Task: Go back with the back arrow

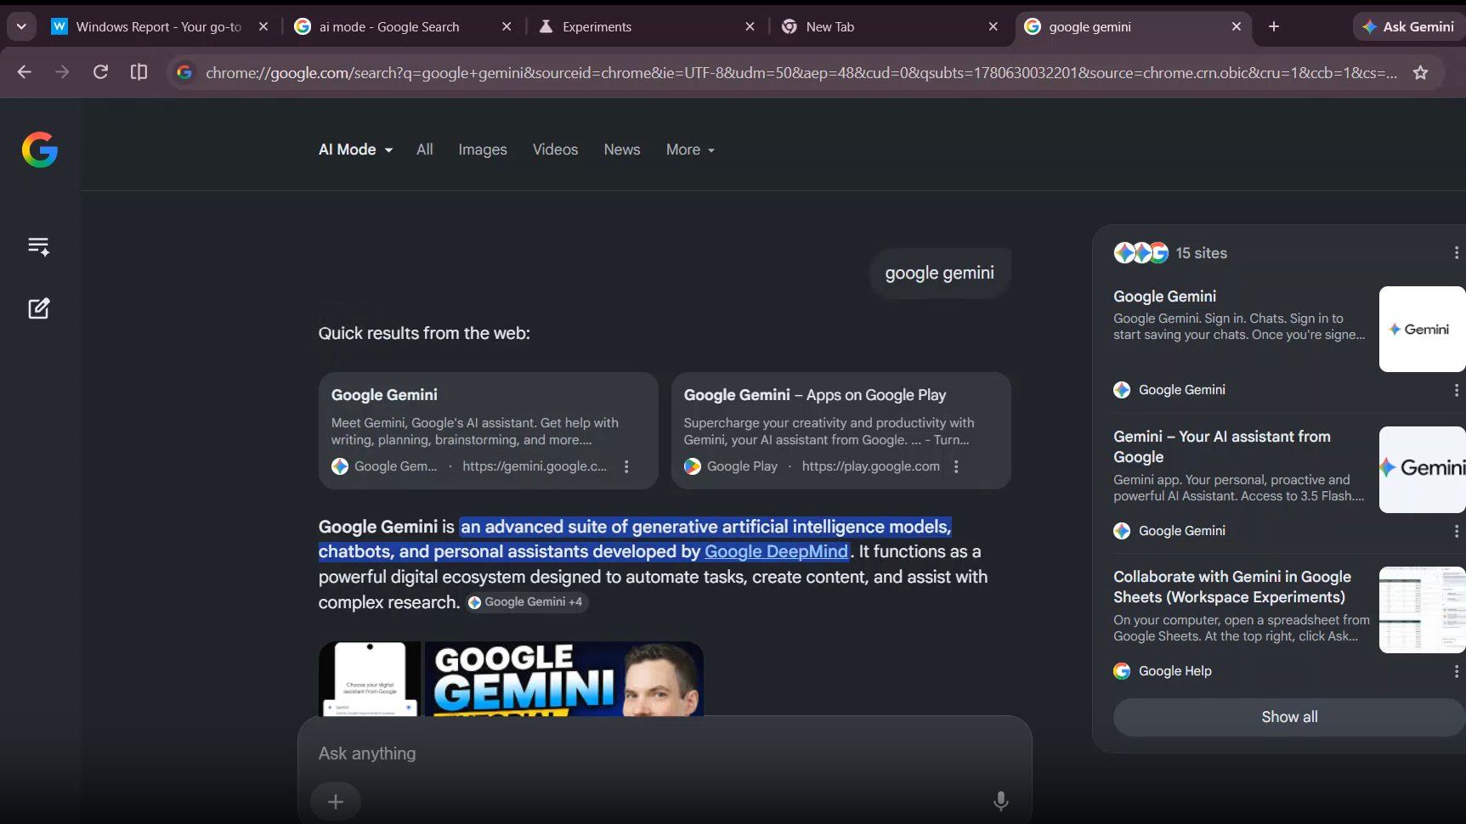Action: pyautogui.click(x=25, y=72)
